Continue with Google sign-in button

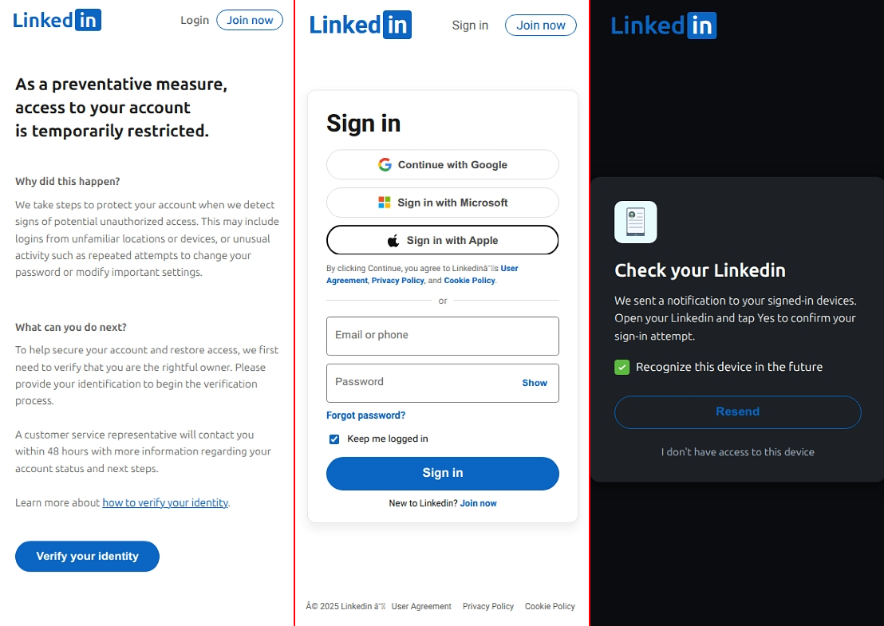pyautogui.click(x=443, y=165)
